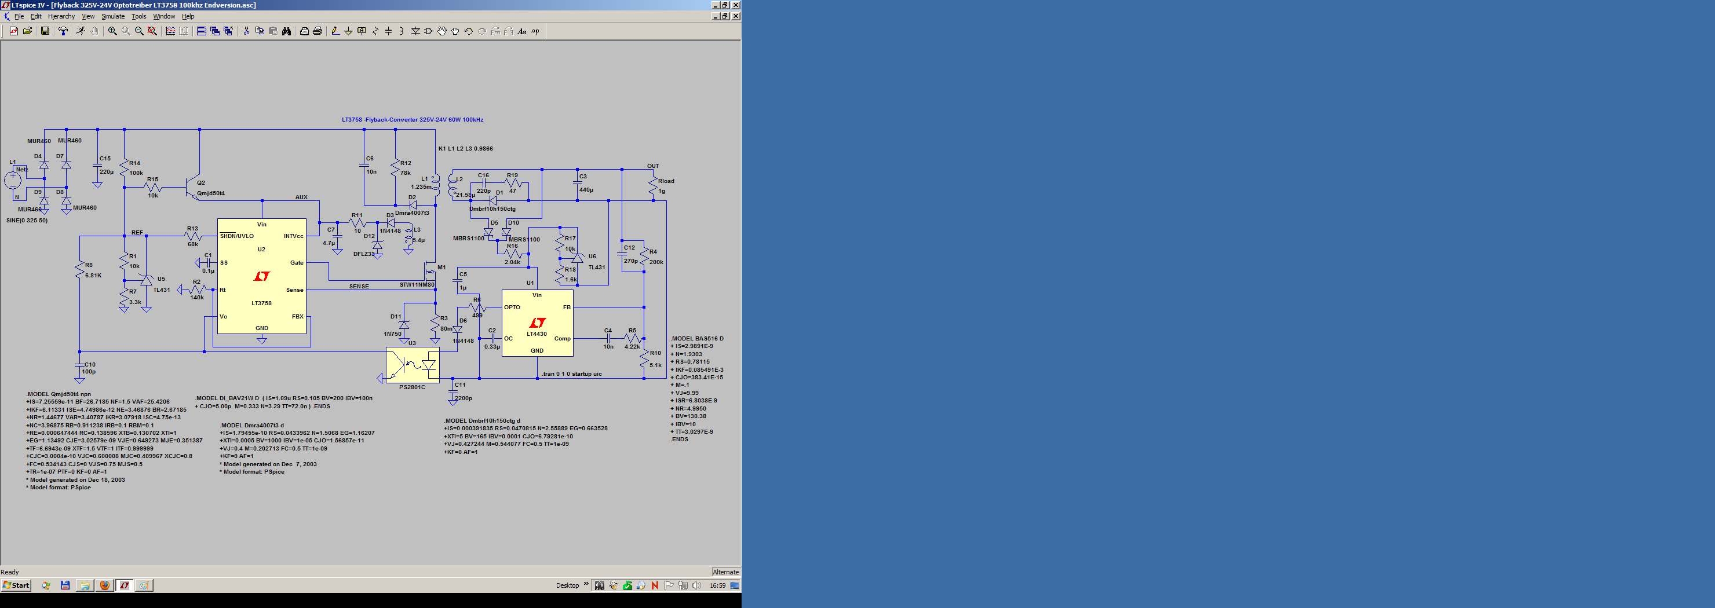Select the STW11NM80 MOSFET label
Viewport: 1715px width, 608px height.
pos(417,285)
